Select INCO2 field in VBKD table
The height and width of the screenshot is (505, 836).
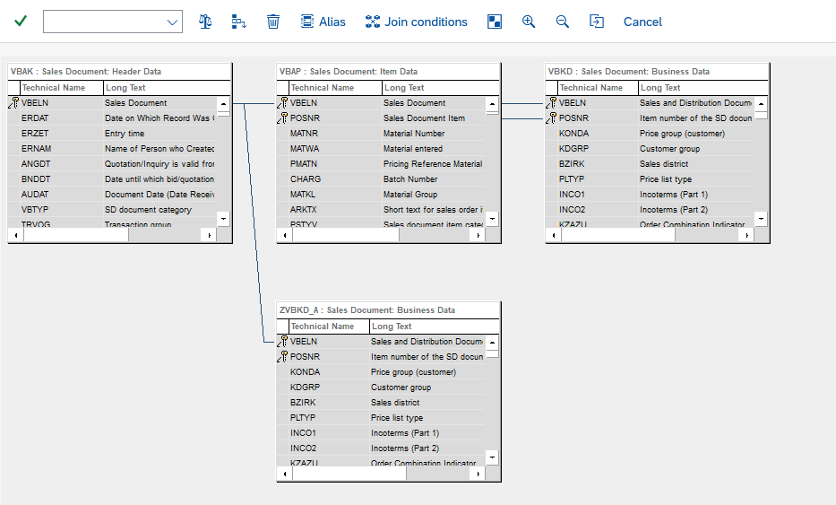650,210
